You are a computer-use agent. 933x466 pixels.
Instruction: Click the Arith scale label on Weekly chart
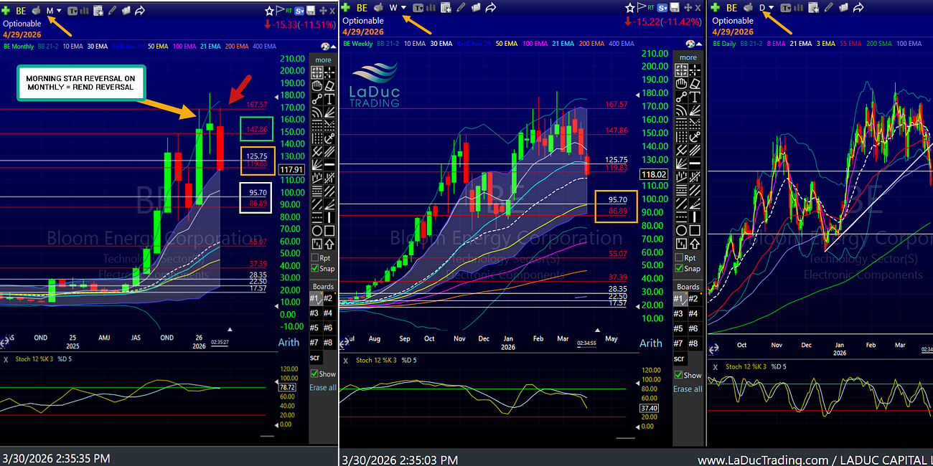pyautogui.click(x=651, y=343)
